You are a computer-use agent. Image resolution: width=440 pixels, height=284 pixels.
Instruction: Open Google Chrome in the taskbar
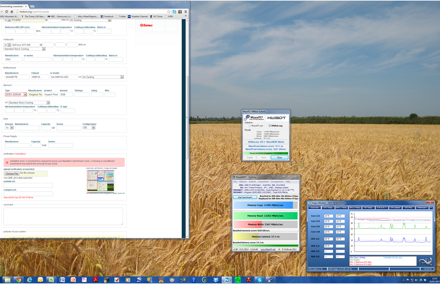click(x=19, y=280)
